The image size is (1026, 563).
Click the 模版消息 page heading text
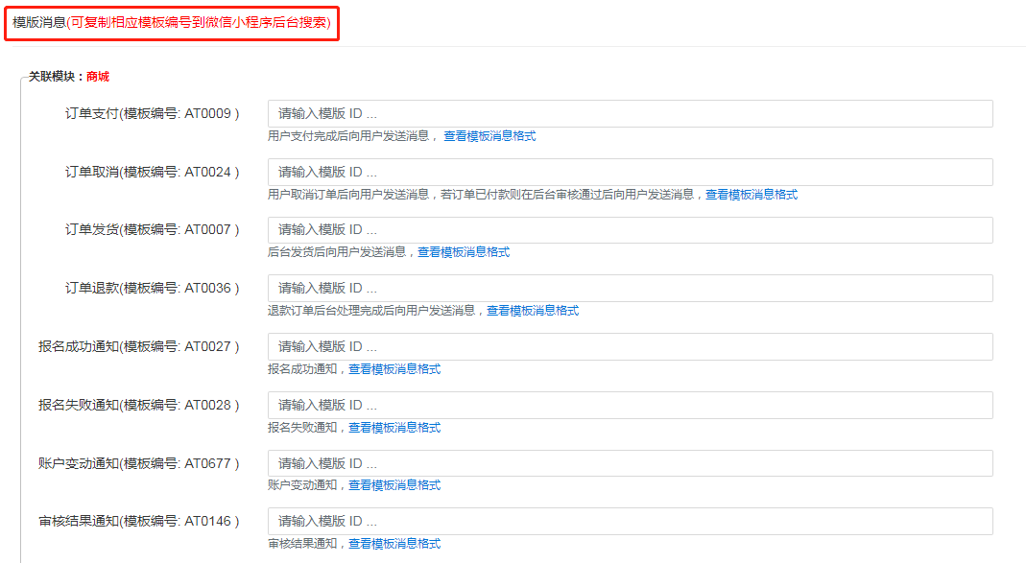point(39,22)
